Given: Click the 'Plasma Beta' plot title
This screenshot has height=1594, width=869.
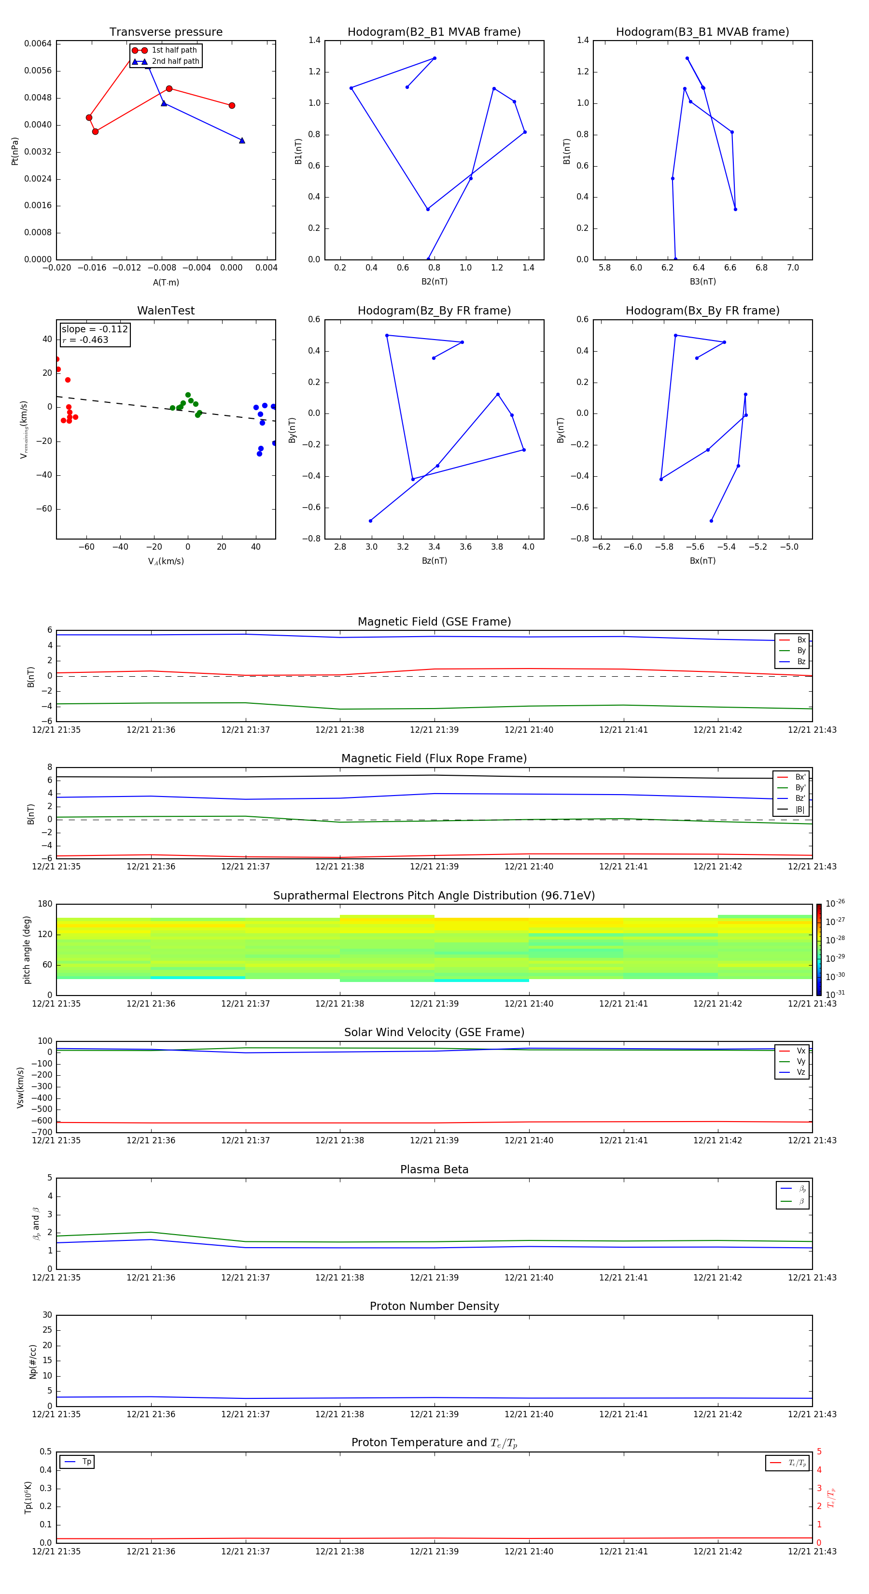Looking at the screenshot, I should click(434, 1169).
